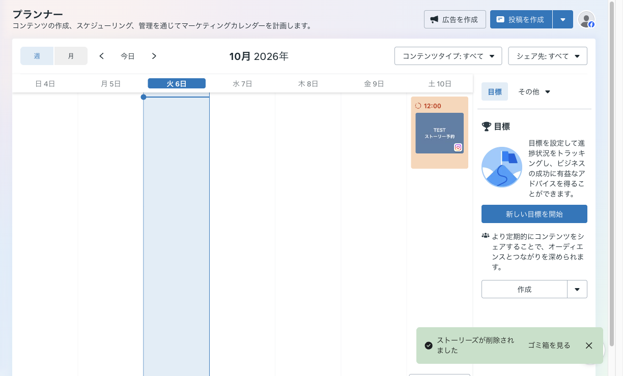Open the profile avatar menu

tap(586, 19)
